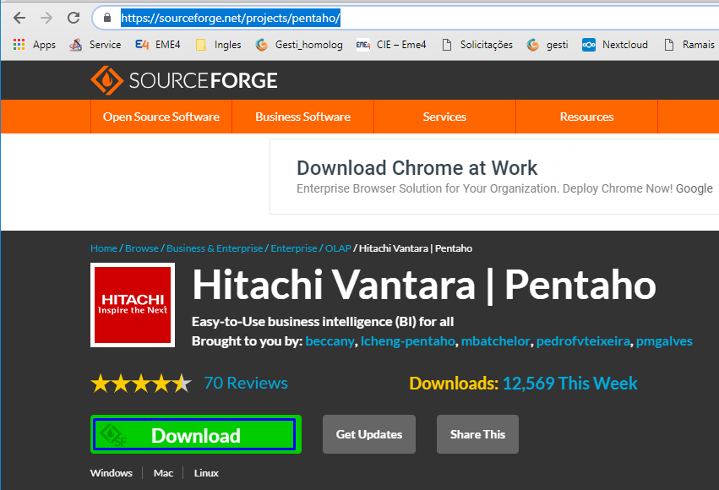Image resolution: width=719 pixels, height=490 pixels.
Task: Click the green Download button
Action: 196,434
